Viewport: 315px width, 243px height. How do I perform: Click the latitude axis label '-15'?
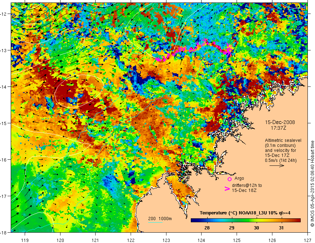(x=4, y=123)
